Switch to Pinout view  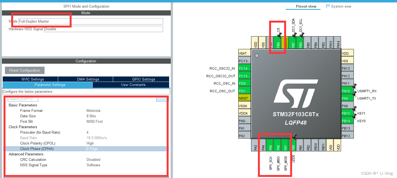click(x=306, y=6)
